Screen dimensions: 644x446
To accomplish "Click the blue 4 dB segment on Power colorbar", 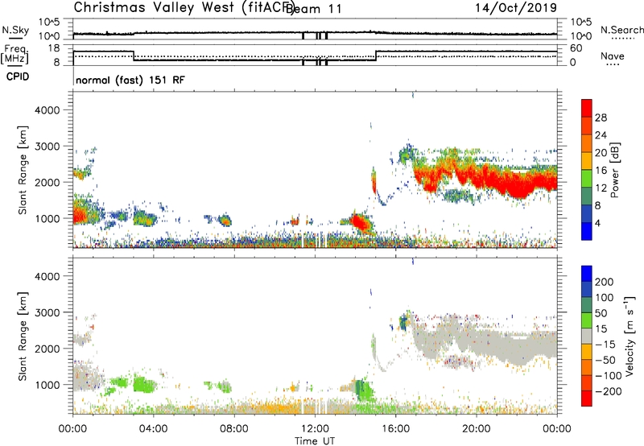I will (x=587, y=231).
